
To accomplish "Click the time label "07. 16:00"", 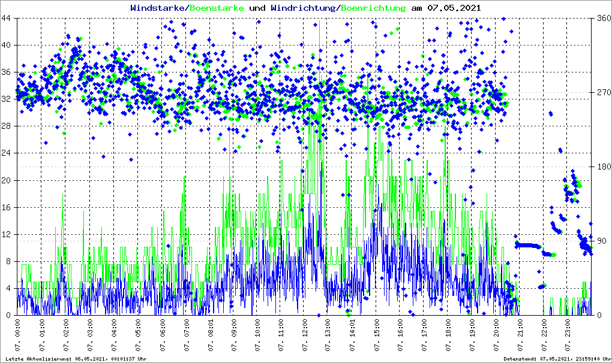I will 400,335.
